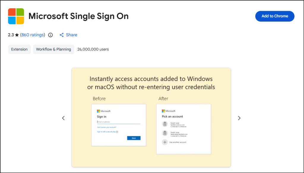The image size is (304, 173).
Task: Open the Workflow & Planning category
Action: pos(53,49)
